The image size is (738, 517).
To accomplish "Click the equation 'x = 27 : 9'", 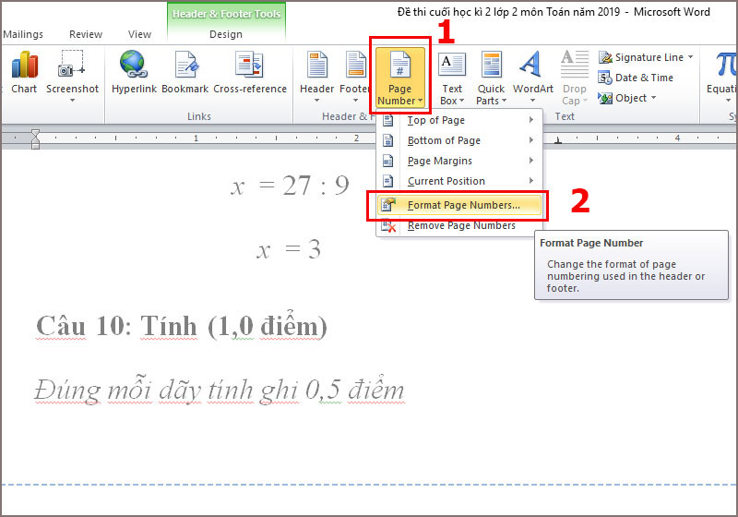I will click(290, 186).
